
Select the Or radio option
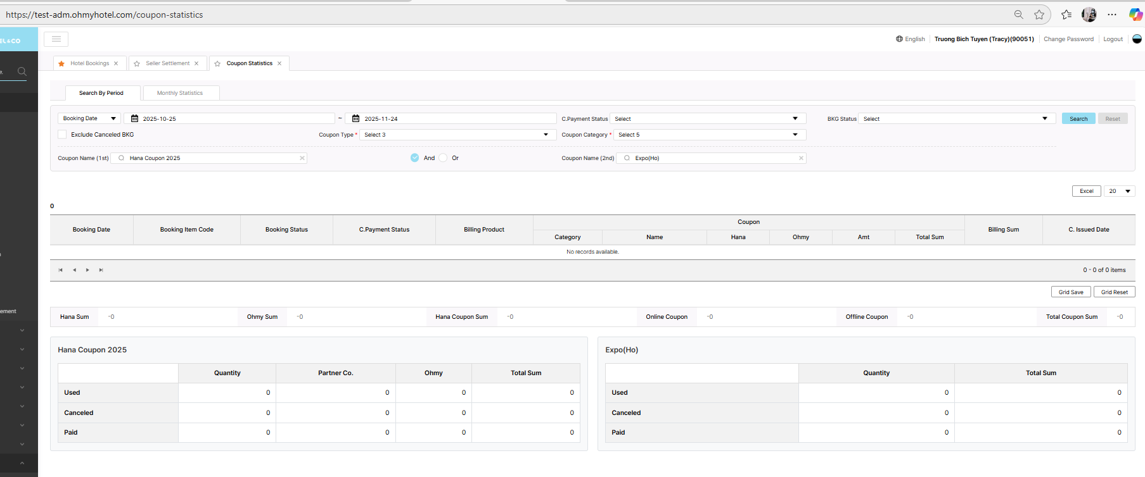pyautogui.click(x=443, y=158)
